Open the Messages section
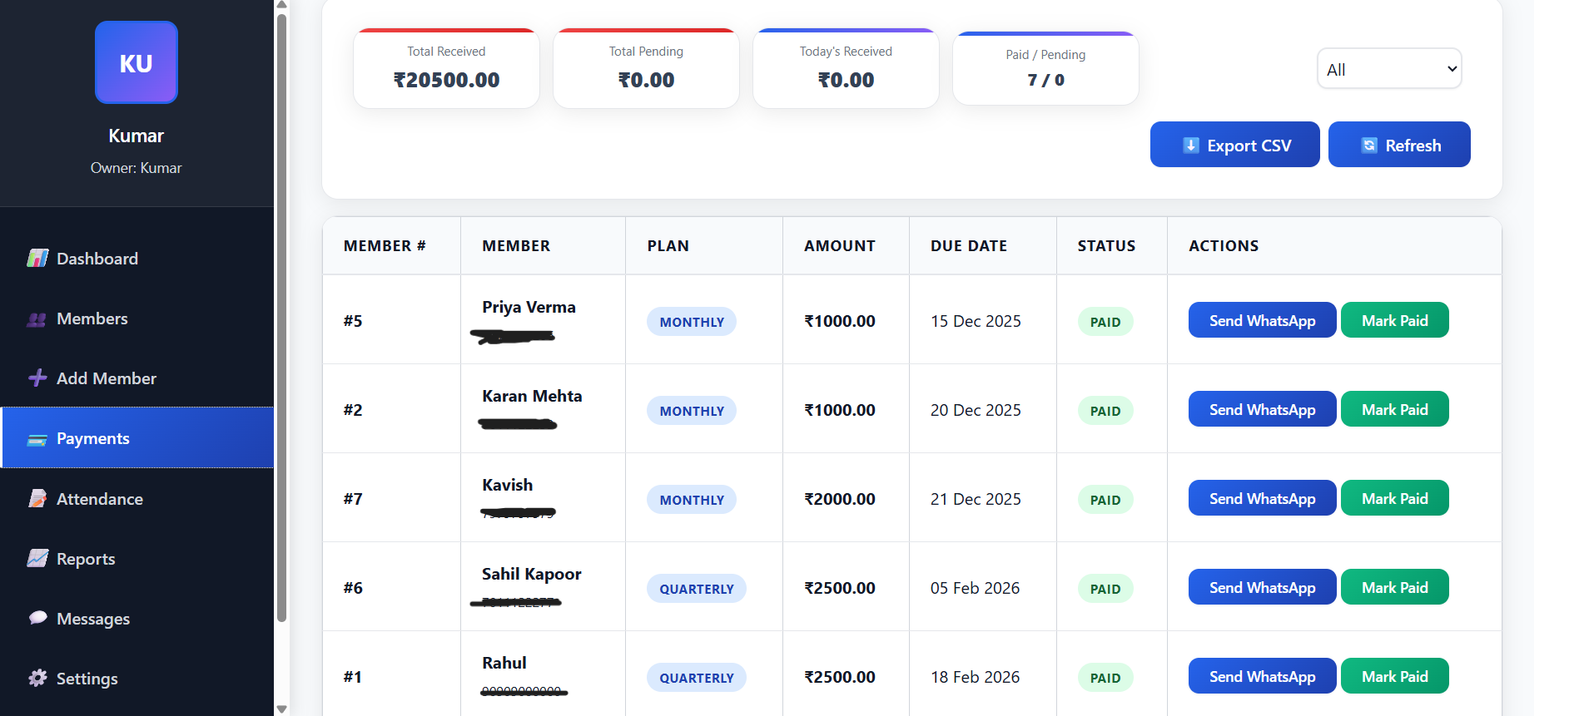1579x716 pixels. click(x=137, y=619)
